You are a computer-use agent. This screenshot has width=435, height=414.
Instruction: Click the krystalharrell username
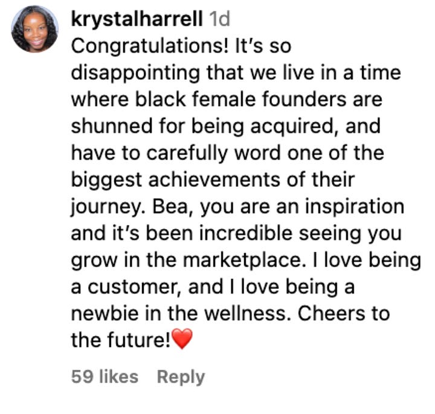pos(137,19)
